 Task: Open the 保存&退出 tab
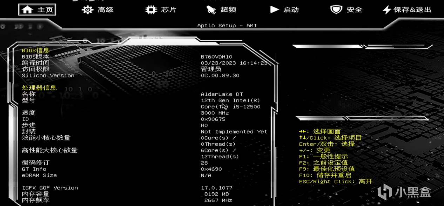tap(407, 9)
